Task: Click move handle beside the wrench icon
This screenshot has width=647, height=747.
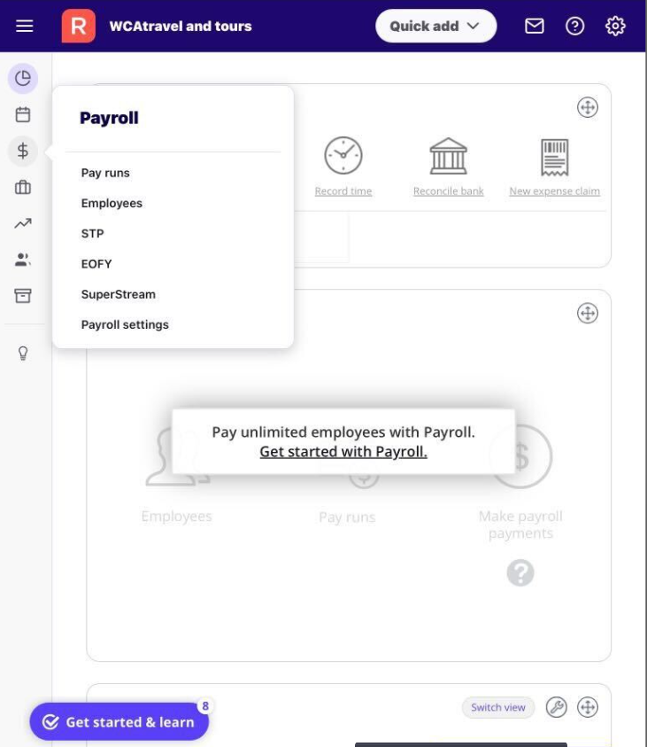Action: coord(588,707)
